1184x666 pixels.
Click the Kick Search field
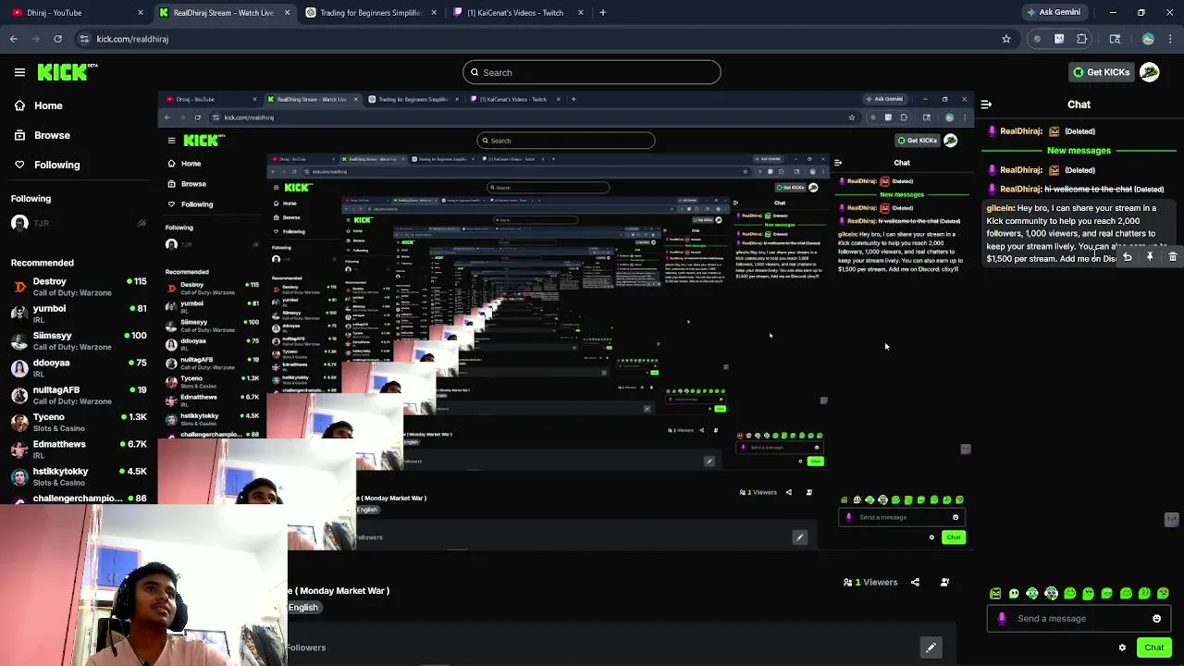[592, 72]
